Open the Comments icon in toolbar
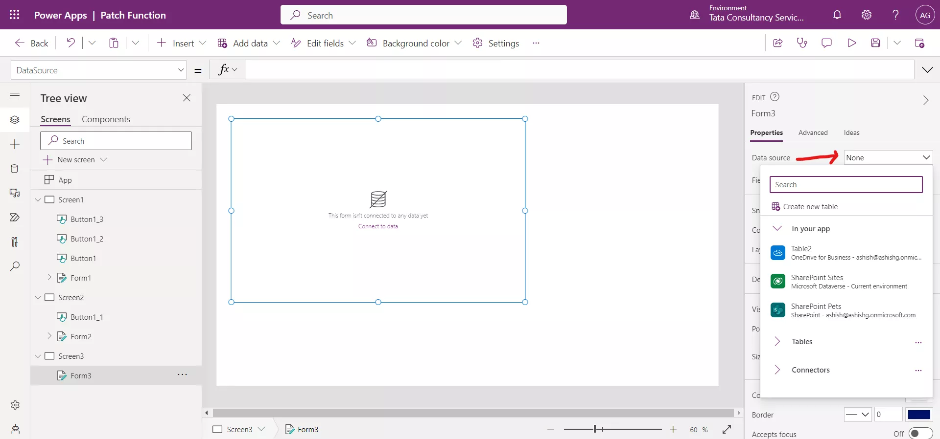The image size is (940, 439). pos(826,43)
